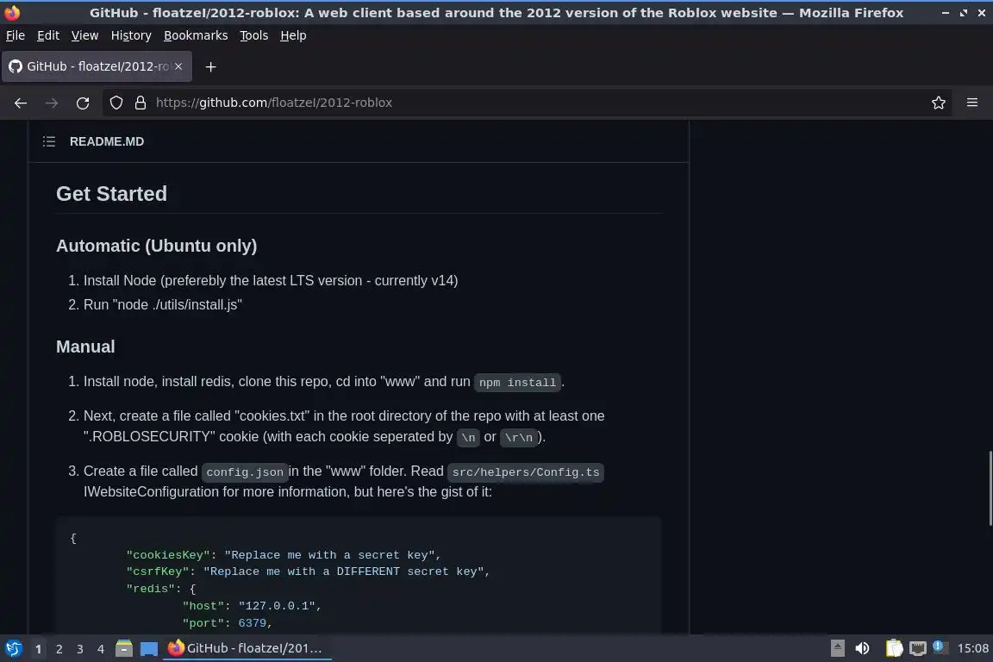Click the config.json inline code
This screenshot has height=662, width=993.
[x=245, y=472]
